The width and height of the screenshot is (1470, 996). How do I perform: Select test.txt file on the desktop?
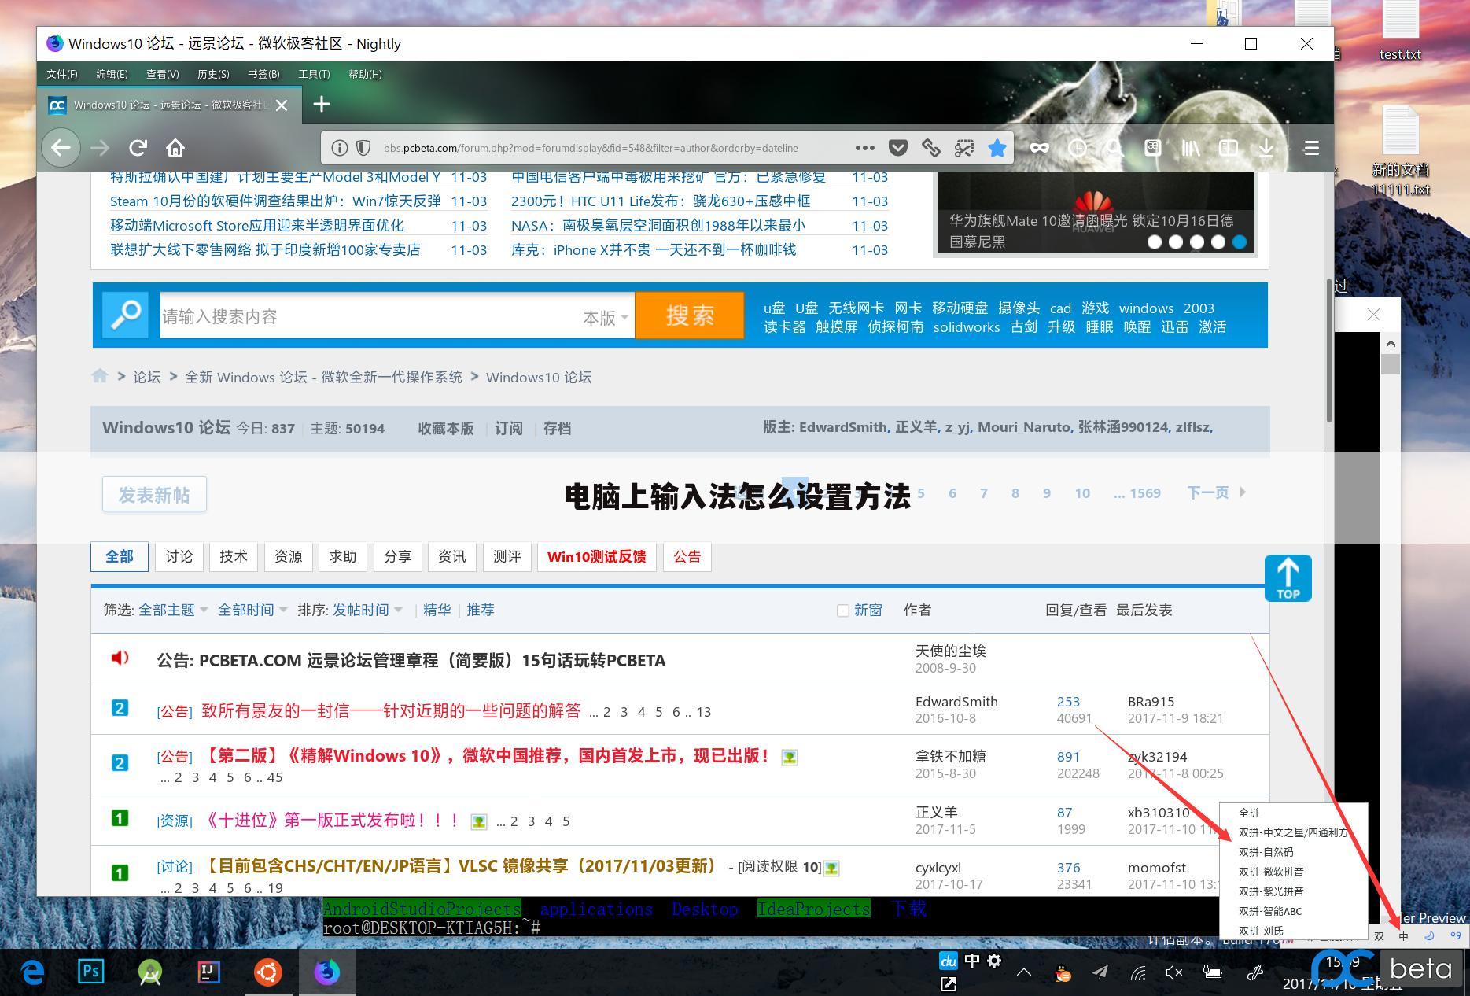click(x=1400, y=31)
